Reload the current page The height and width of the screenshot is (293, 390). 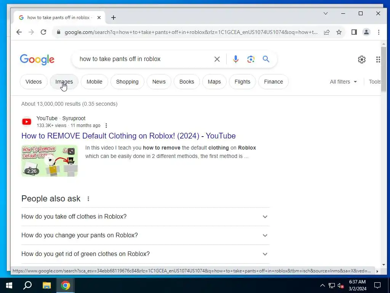click(43, 32)
